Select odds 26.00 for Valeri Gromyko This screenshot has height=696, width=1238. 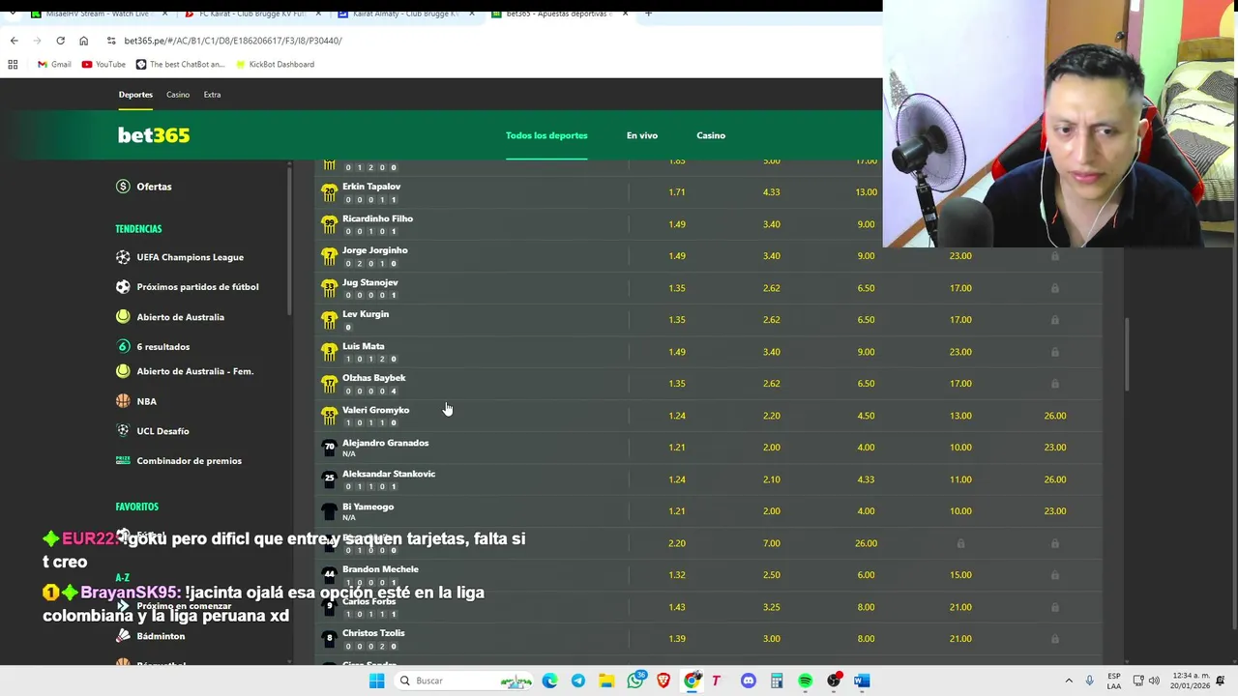(x=1055, y=416)
